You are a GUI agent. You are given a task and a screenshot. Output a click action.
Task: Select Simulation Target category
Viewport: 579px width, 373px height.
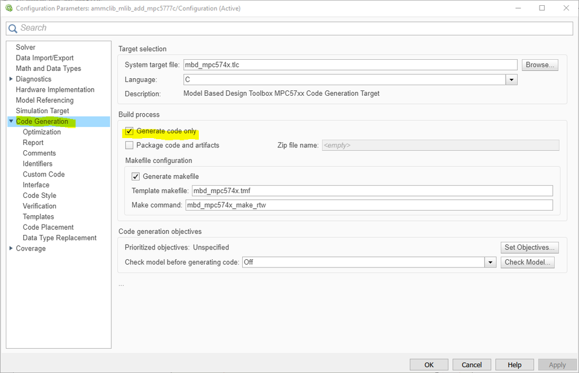pos(42,111)
